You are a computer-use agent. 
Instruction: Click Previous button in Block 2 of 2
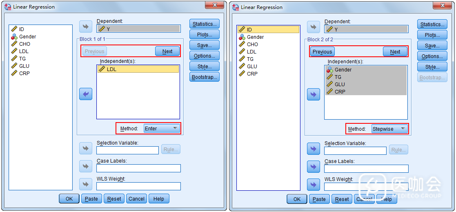tap(322, 51)
